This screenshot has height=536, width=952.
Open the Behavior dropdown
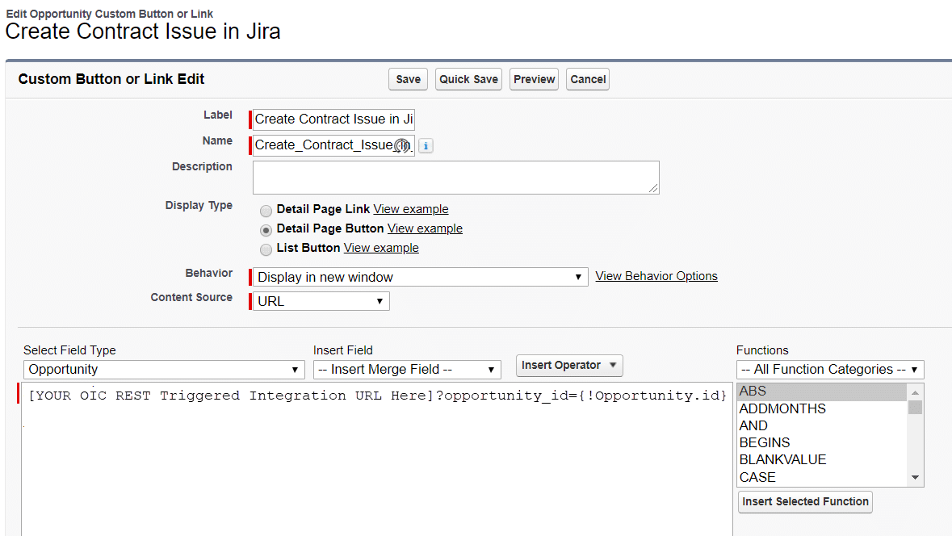(x=420, y=277)
